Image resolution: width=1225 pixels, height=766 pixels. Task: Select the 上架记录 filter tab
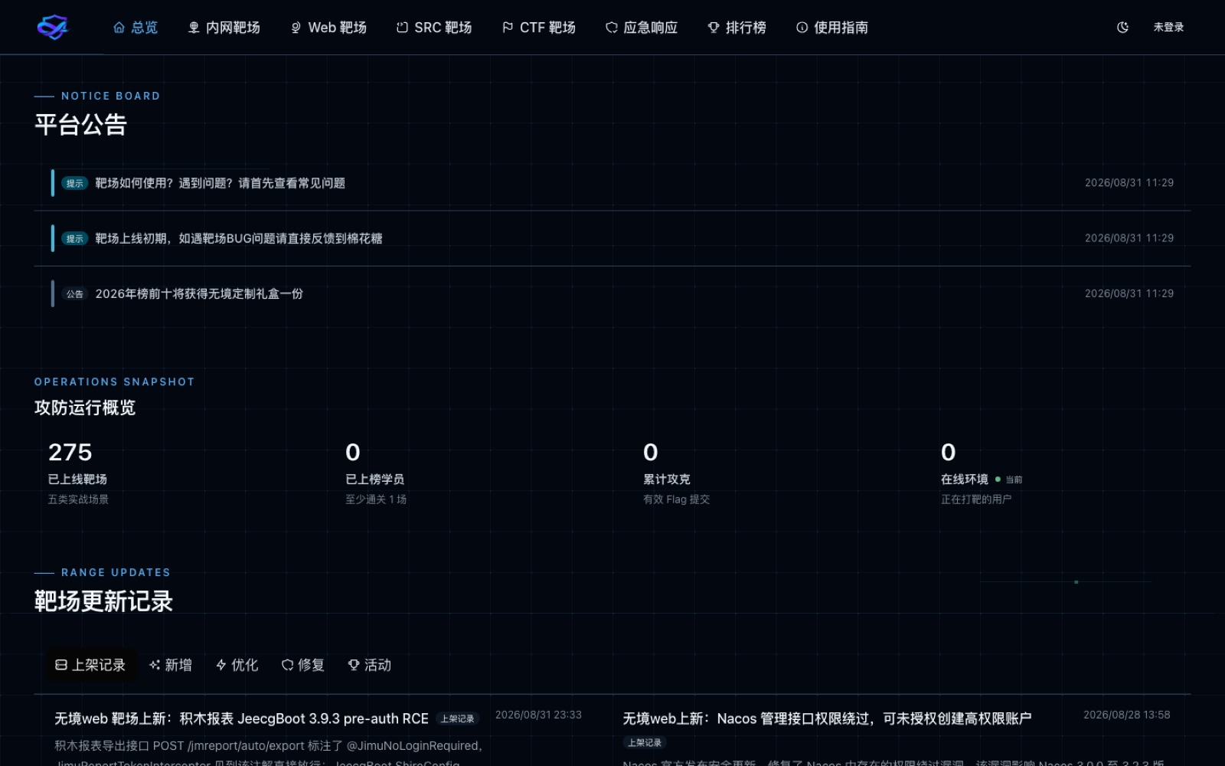pos(91,665)
